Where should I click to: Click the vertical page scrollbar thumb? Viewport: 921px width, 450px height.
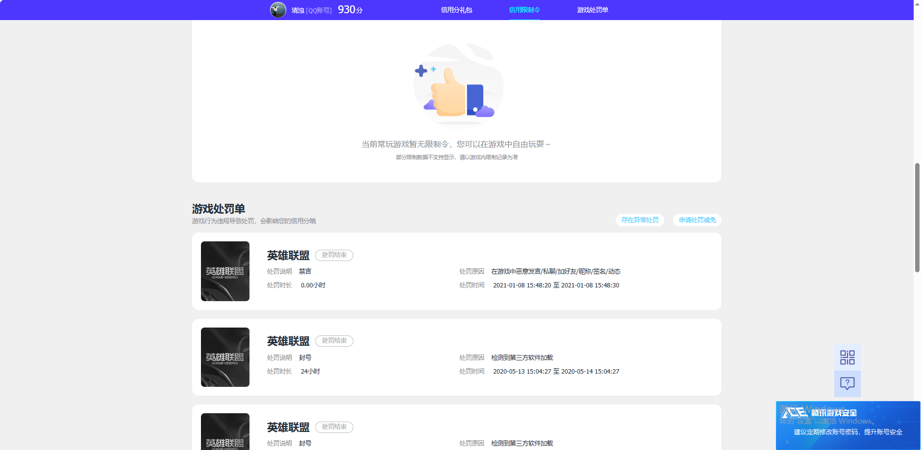(917, 217)
